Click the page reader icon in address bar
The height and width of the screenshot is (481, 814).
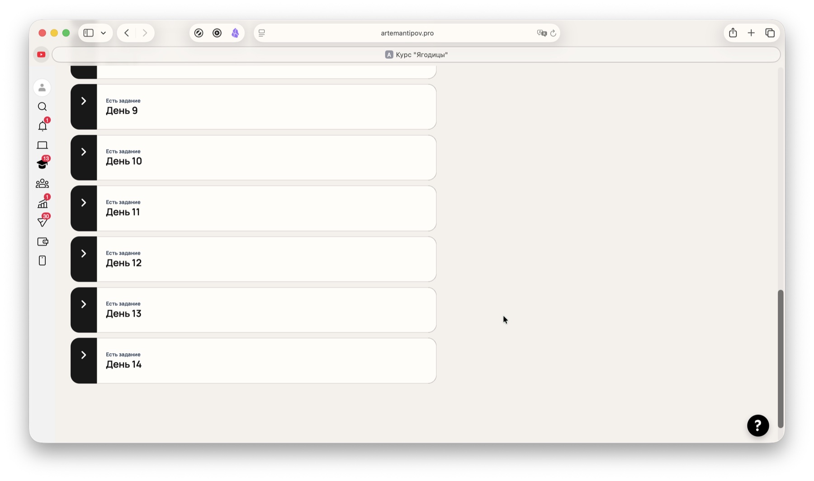262,33
